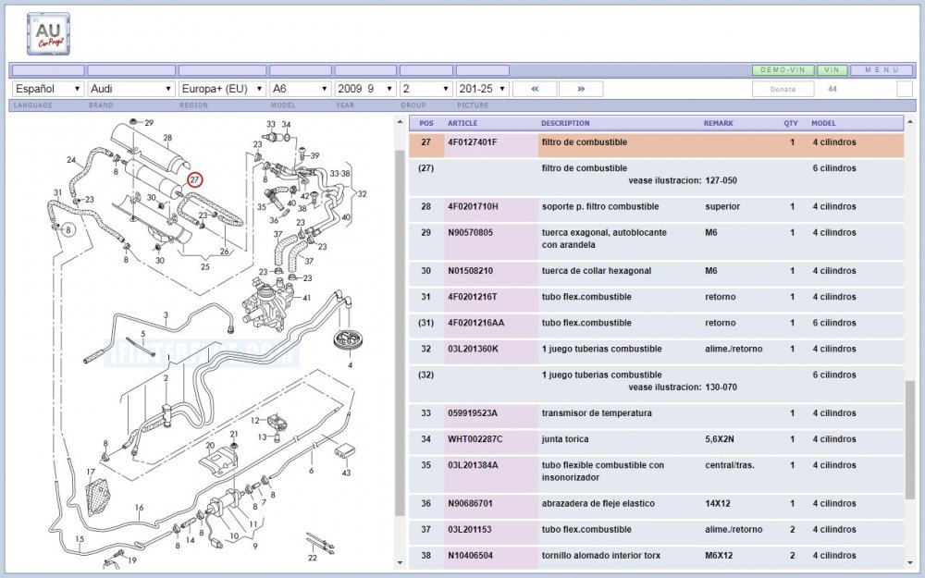The image size is (925, 578).
Task: Click remark 'M6X12' in the table
Action: coord(719,555)
